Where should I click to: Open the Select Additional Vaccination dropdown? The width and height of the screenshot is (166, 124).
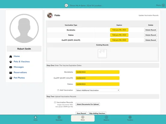click(97, 90)
